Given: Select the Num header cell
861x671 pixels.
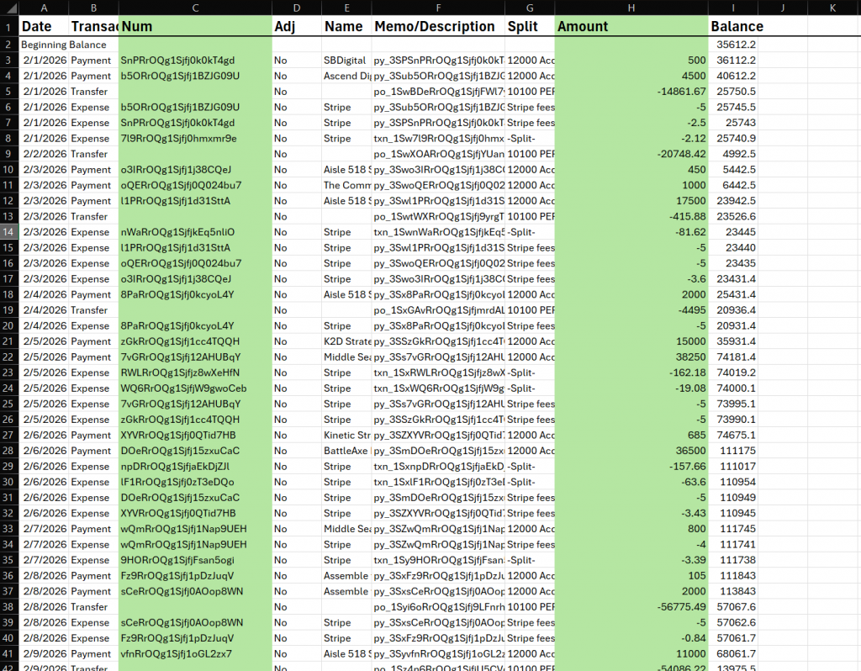Looking at the screenshot, I should click(194, 26).
